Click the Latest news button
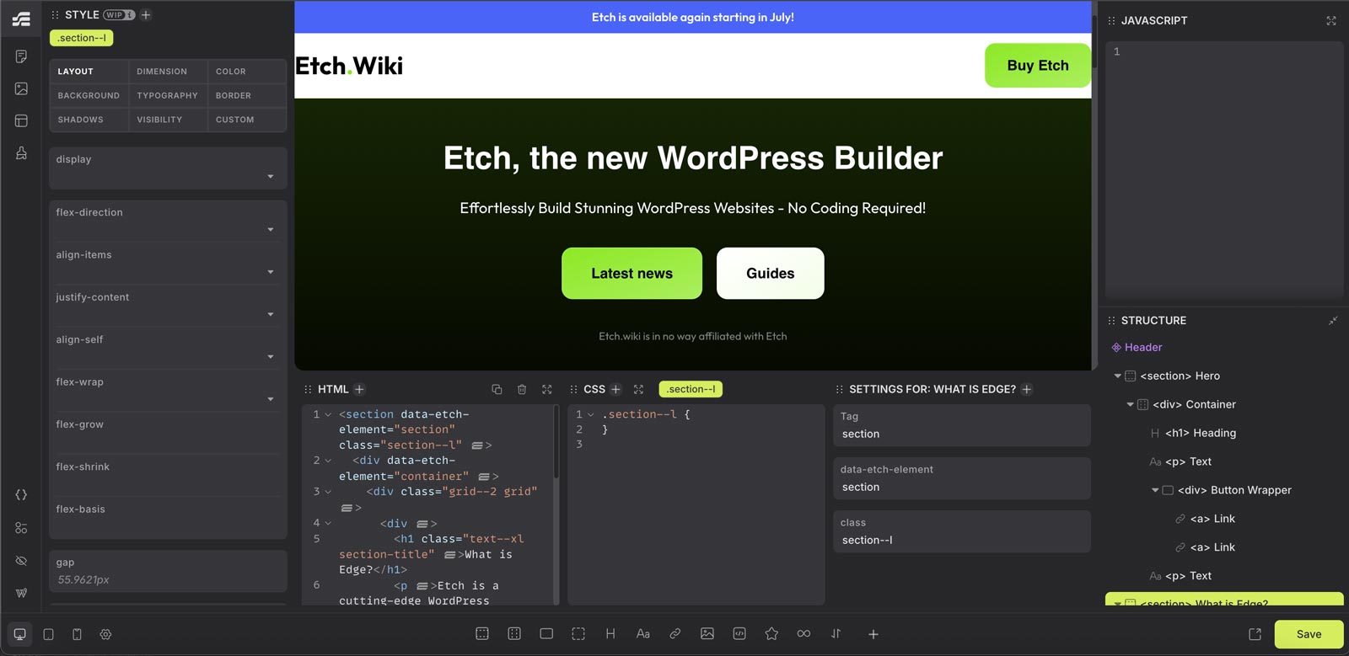Screen dimensions: 1349x656 point(632,273)
